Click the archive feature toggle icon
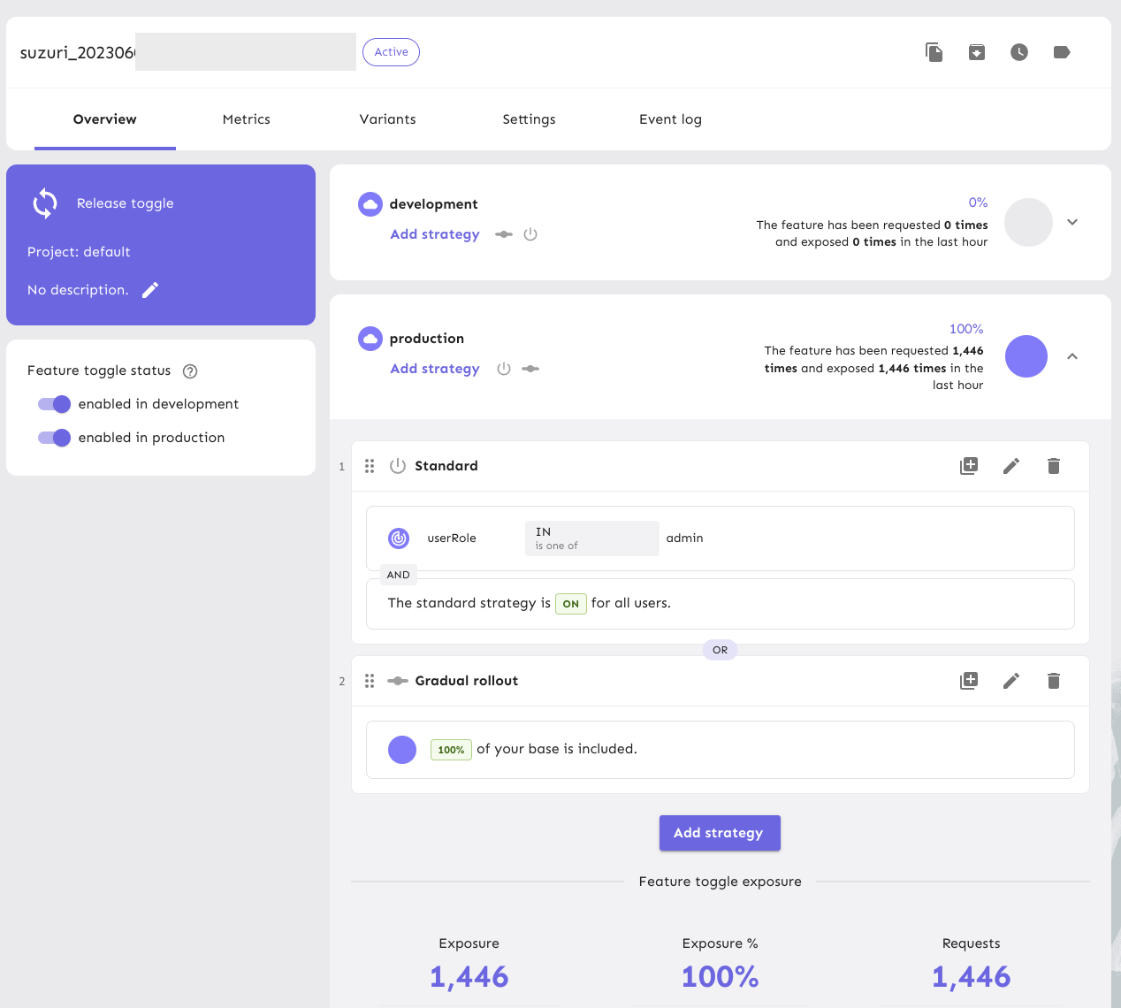The height and width of the screenshot is (1008, 1121). point(976,52)
